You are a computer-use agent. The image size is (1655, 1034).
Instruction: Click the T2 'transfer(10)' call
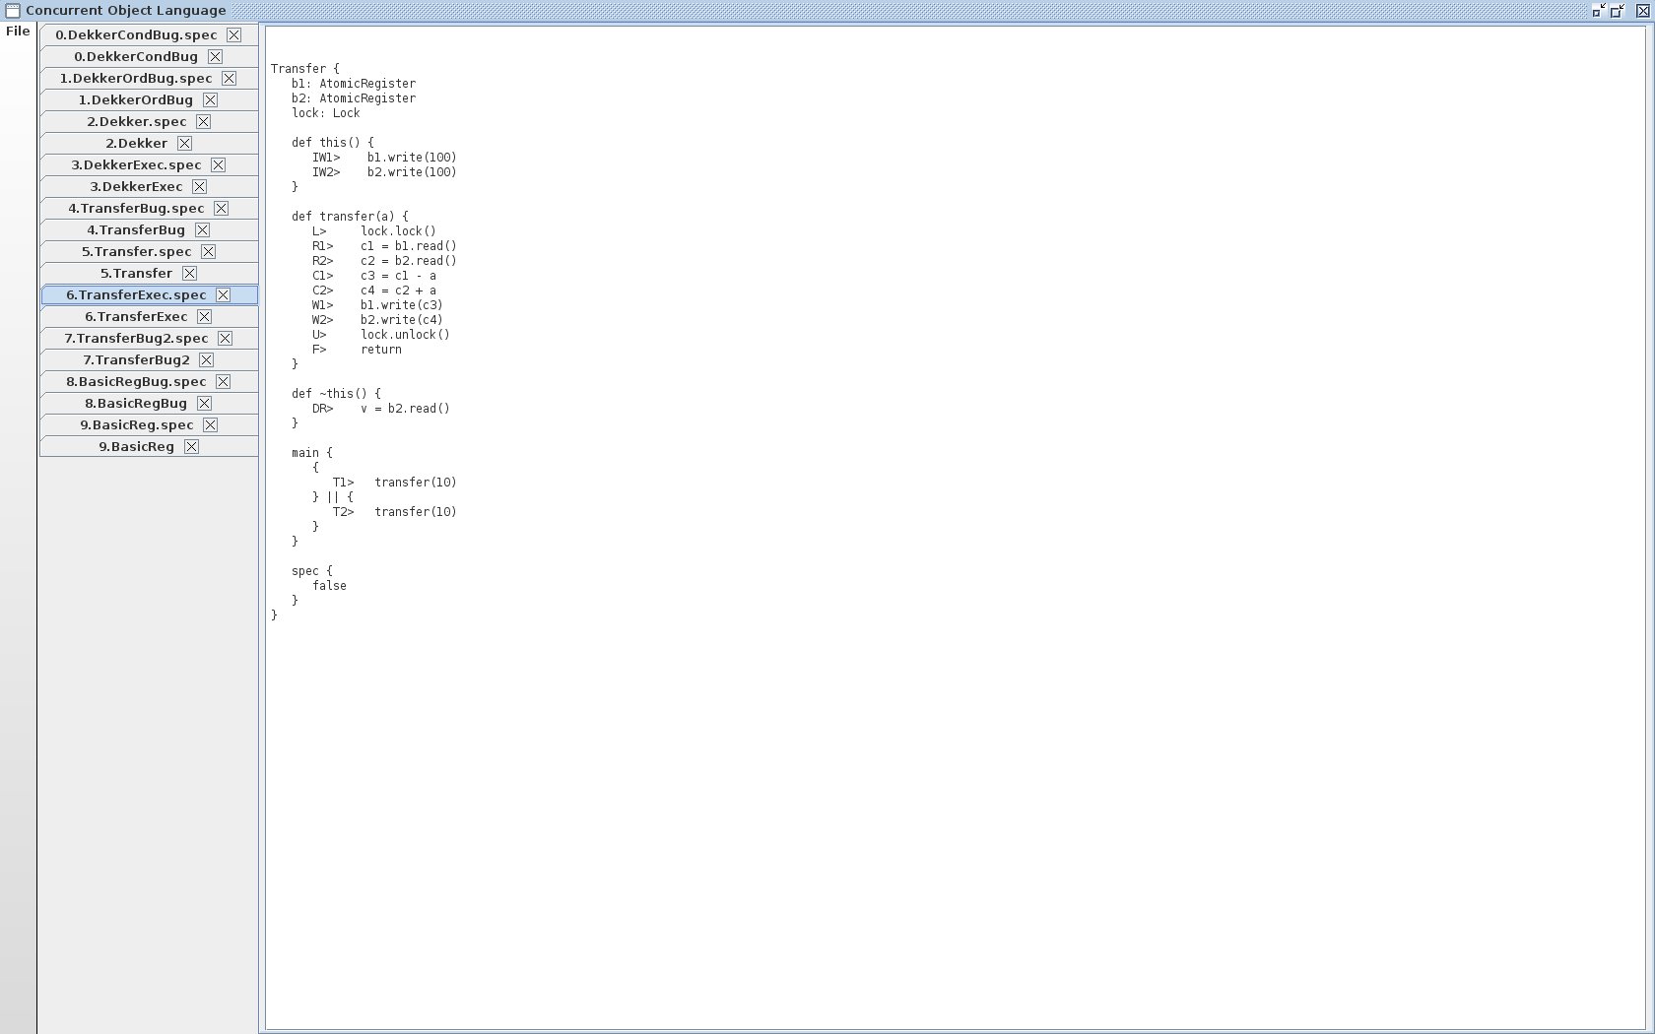[415, 512]
